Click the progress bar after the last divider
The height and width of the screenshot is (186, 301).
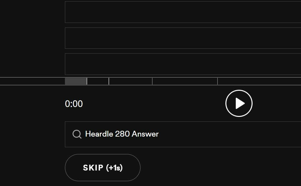(259, 81)
